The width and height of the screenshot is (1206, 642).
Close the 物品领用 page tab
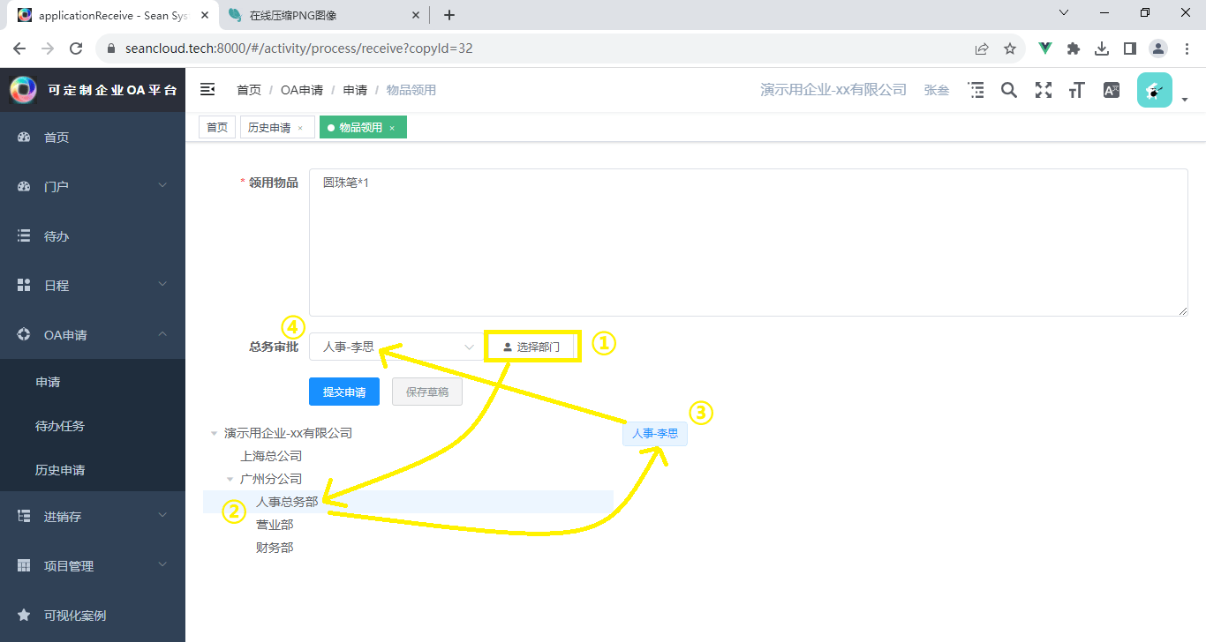click(x=392, y=128)
